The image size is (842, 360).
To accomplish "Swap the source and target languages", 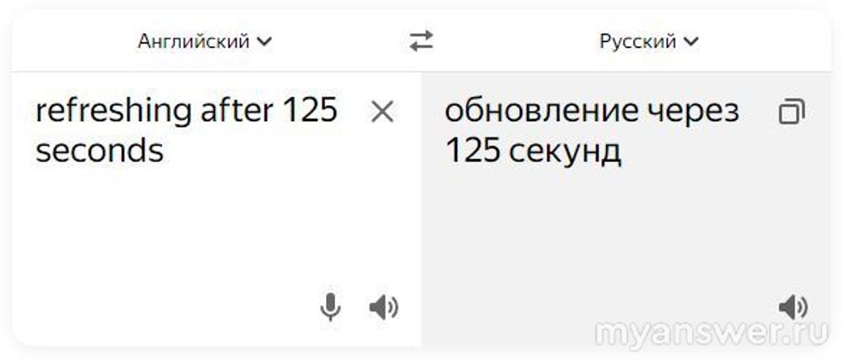I will [422, 41].
